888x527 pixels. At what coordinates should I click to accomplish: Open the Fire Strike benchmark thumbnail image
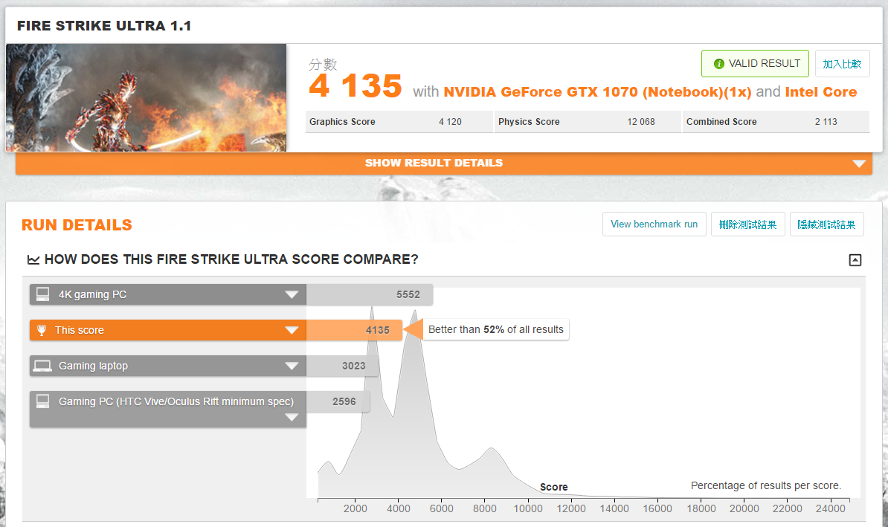tap(147, 97)
